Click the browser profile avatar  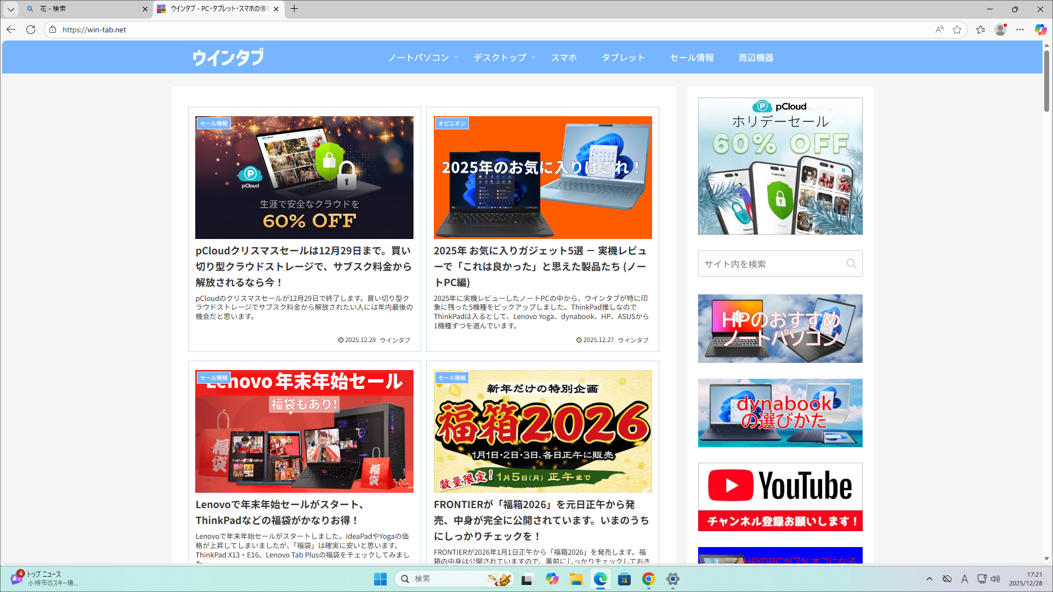[x=1001, y=30]
